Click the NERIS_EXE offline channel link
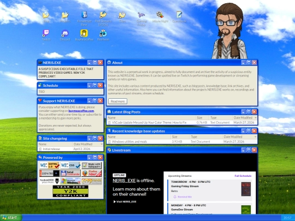 (124, 181)
